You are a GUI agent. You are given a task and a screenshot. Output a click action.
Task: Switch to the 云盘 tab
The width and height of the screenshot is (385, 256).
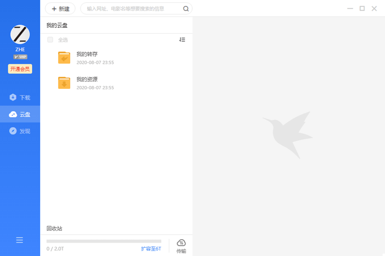20,114
